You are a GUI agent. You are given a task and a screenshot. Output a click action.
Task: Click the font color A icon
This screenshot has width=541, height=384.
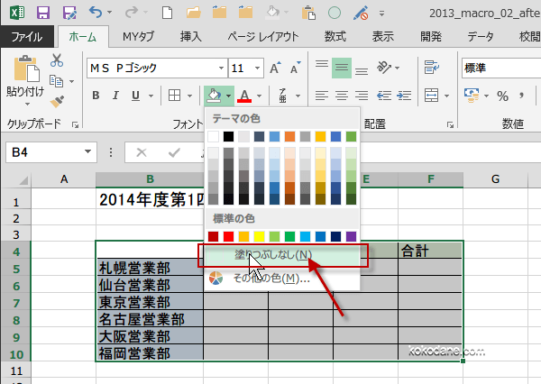pyautogui.click(x=243, y=96)
